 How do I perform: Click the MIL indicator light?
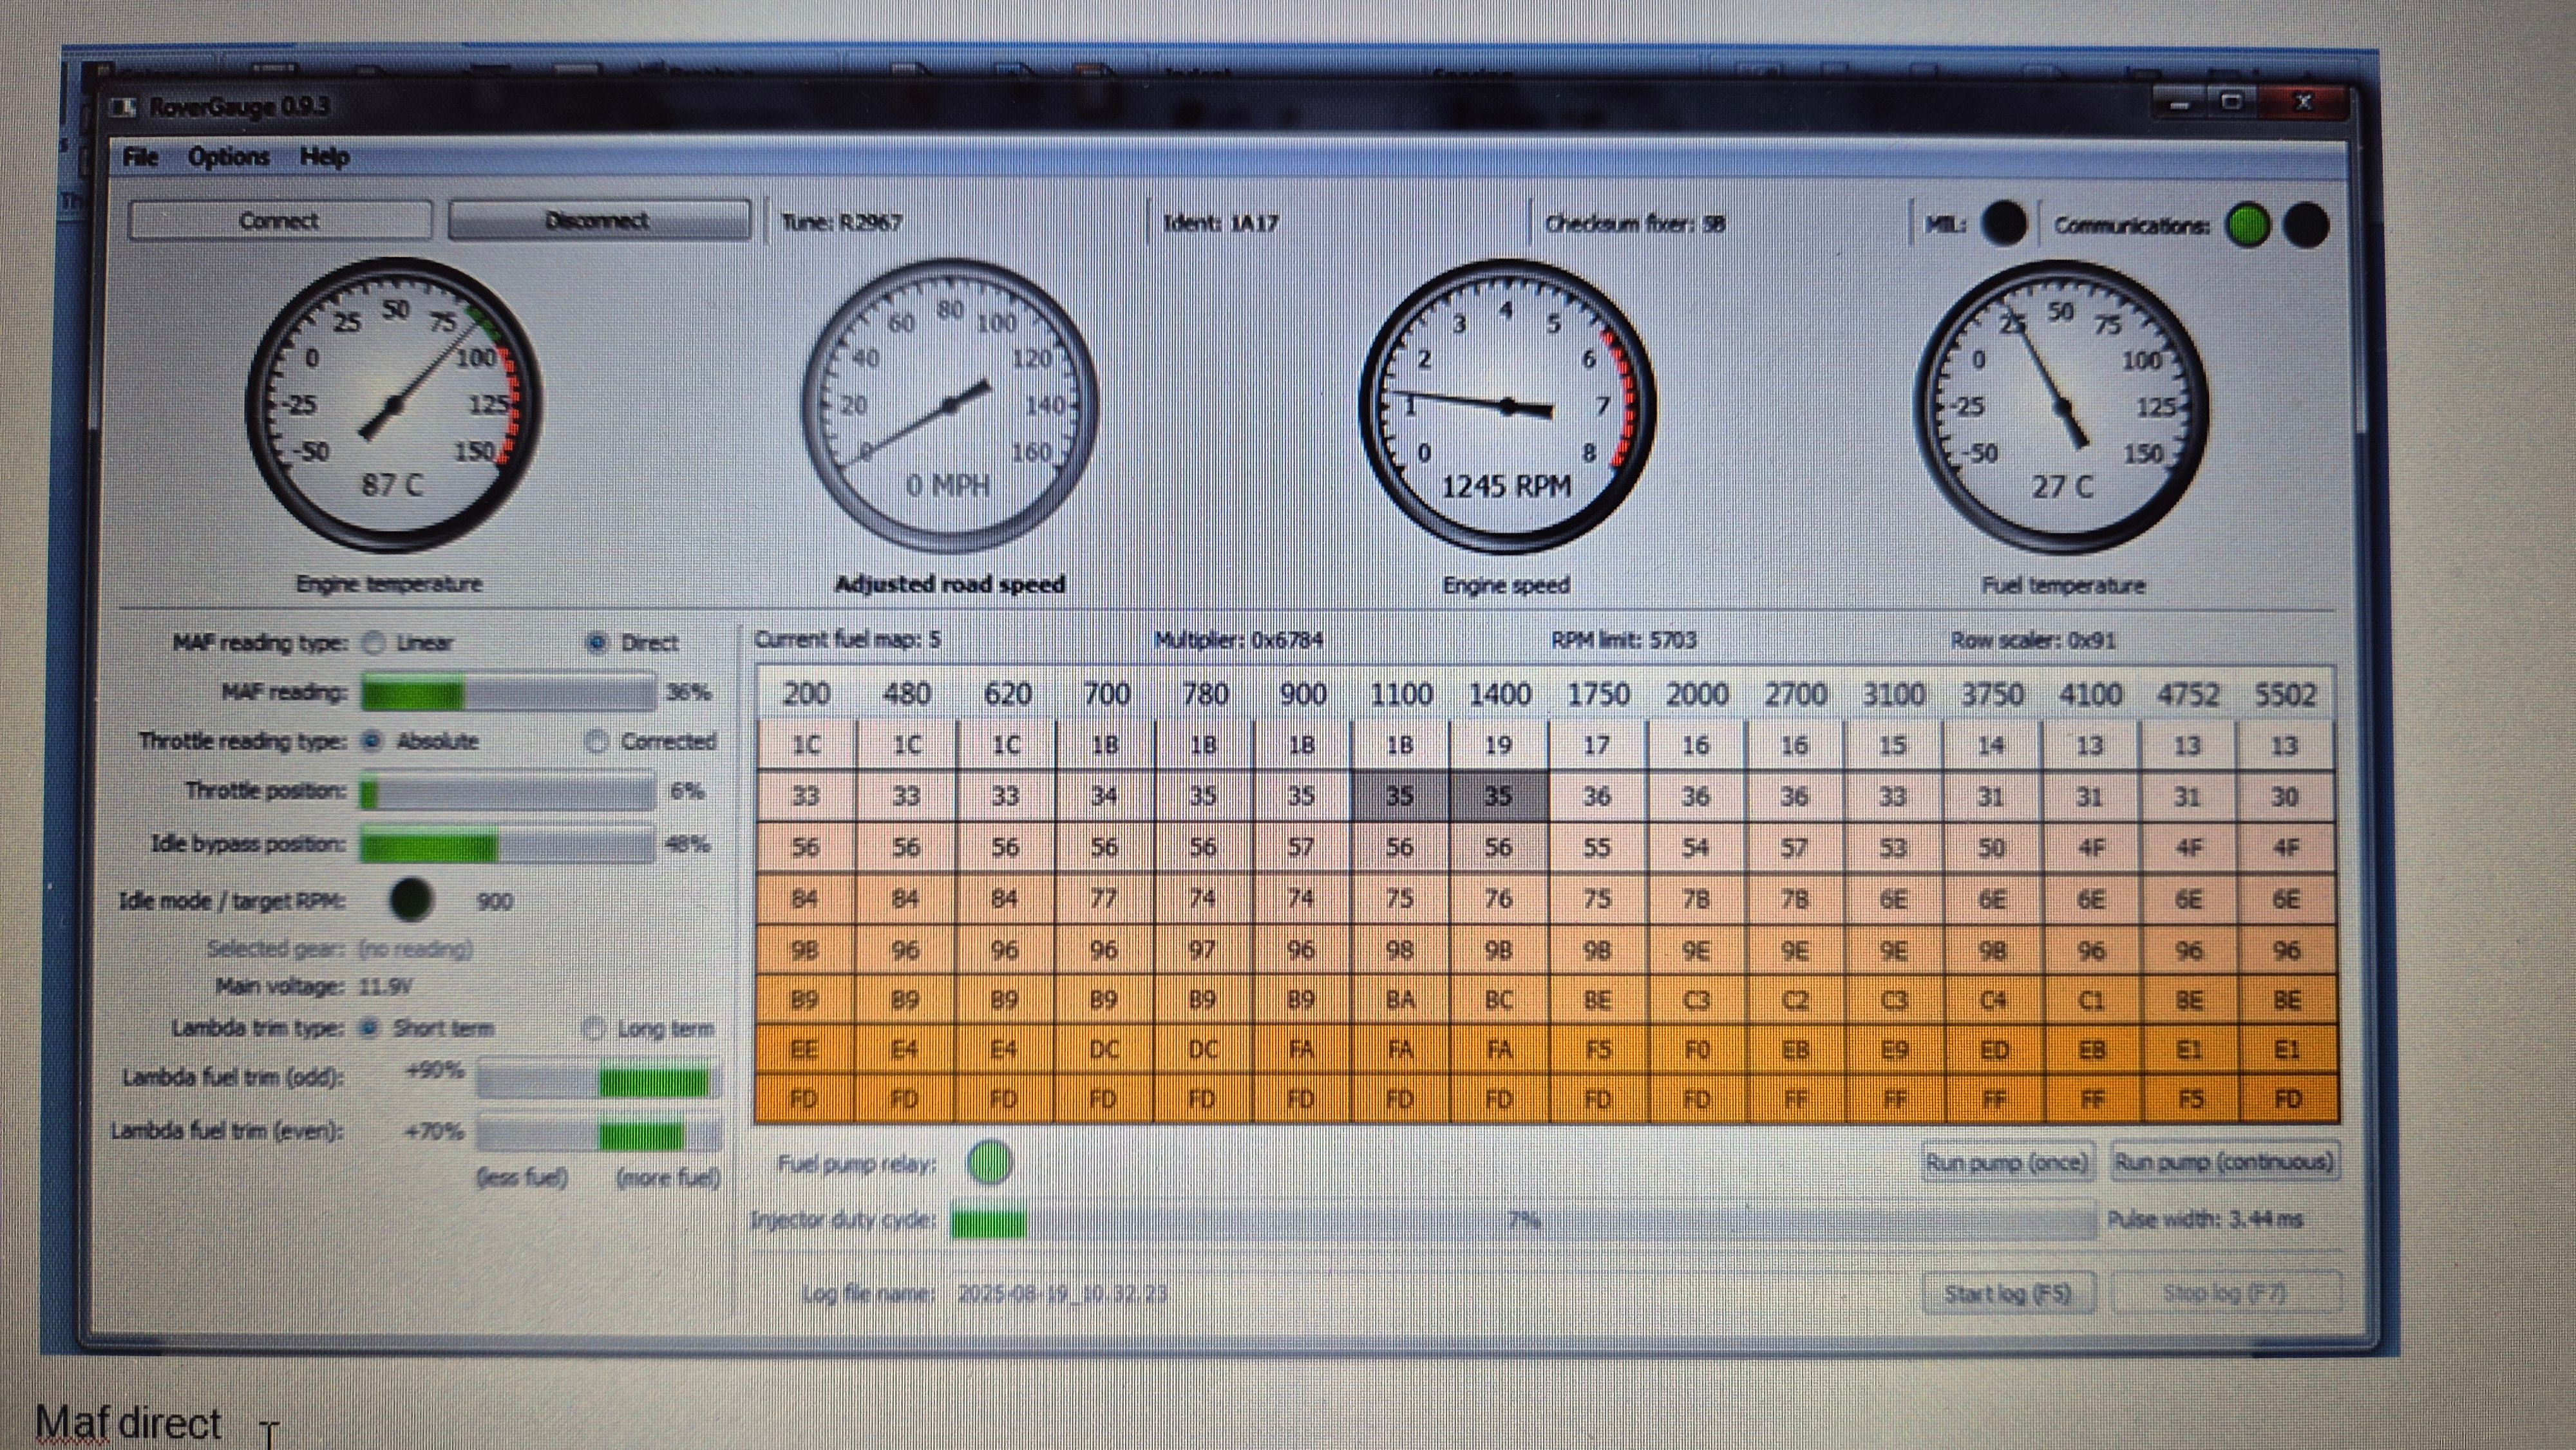coord(2003,223)
